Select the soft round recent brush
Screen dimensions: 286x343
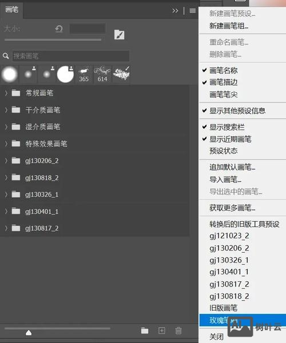pos(10,74)
